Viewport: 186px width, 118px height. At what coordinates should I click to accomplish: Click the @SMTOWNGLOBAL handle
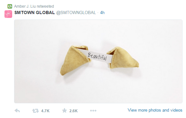76,13
